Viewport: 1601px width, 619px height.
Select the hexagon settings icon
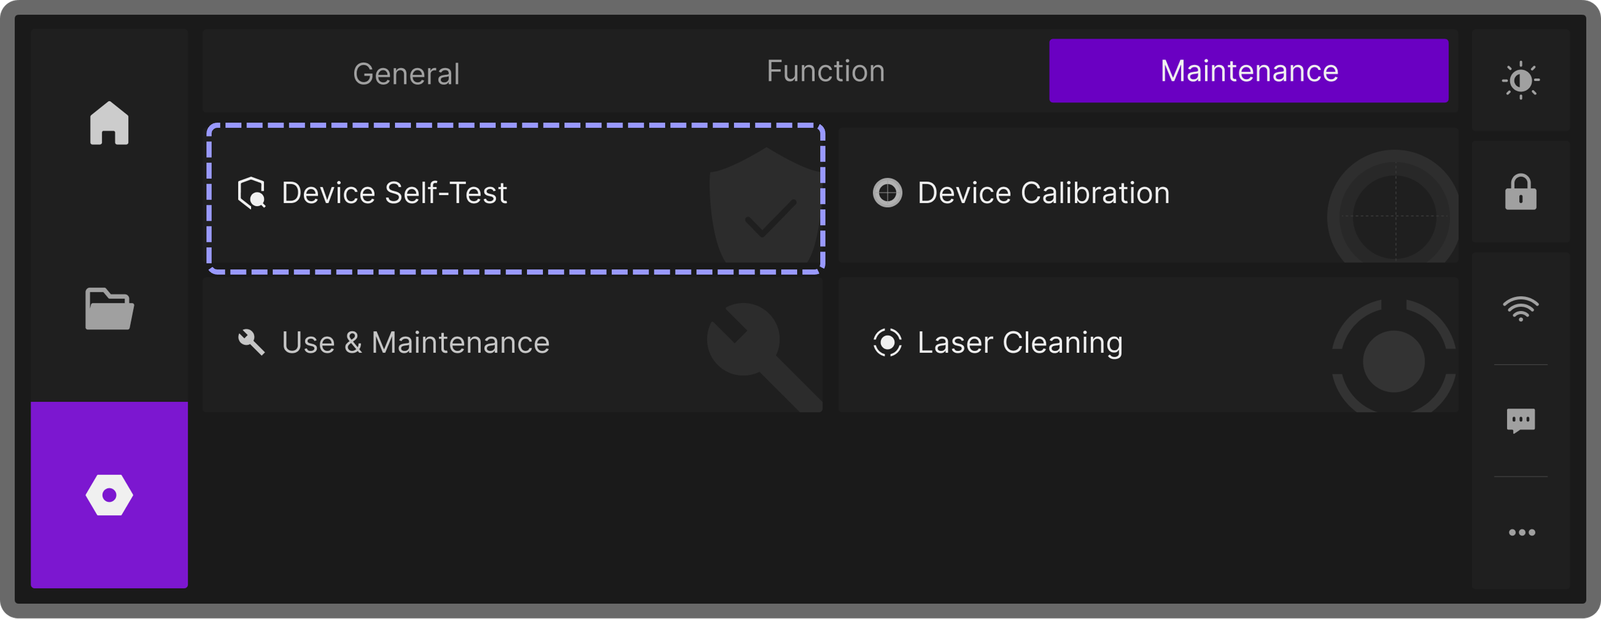pyautogui.click(x=109, y=495)
